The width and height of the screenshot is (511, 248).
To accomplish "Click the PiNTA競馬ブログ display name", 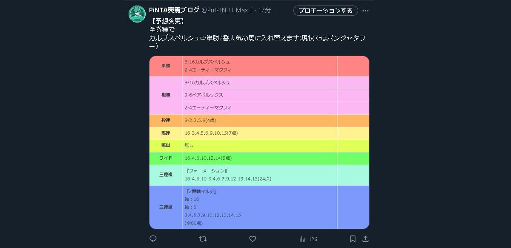I will click(x=173, y=10).
